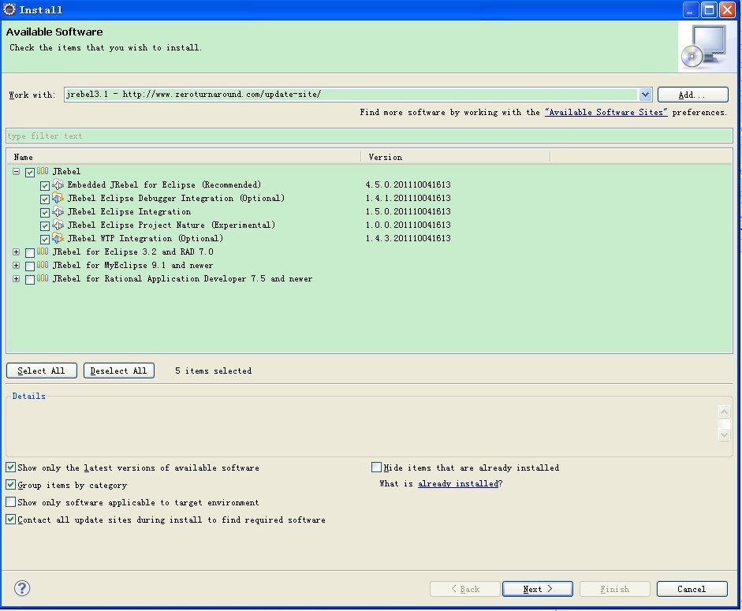Viewport: 742px width, 611px height.
Task: Select version 1.0.0.201110041613 cell
Action: (408, 225)
